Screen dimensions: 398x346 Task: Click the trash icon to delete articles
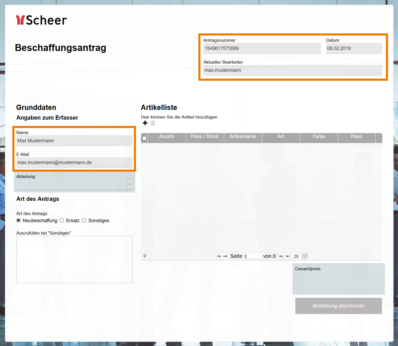tap(153, 123)
